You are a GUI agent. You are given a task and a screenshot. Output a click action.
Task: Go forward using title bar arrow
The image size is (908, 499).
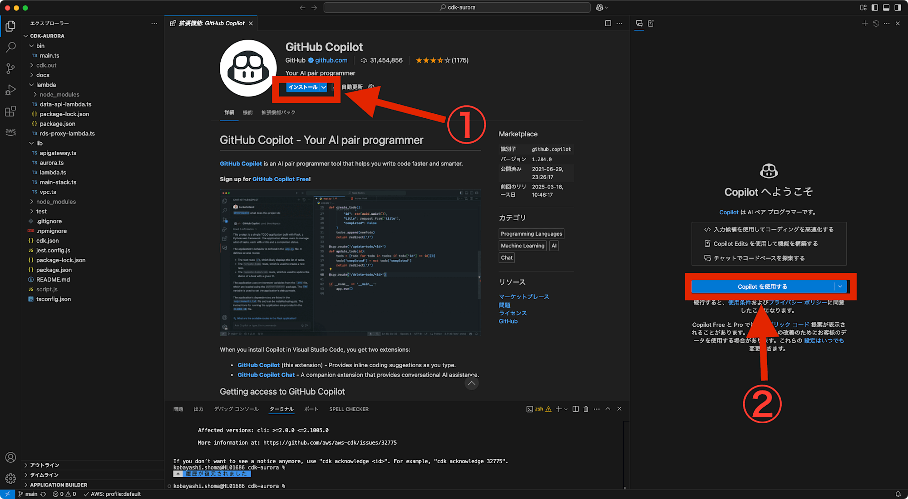(x=314, y=7)
